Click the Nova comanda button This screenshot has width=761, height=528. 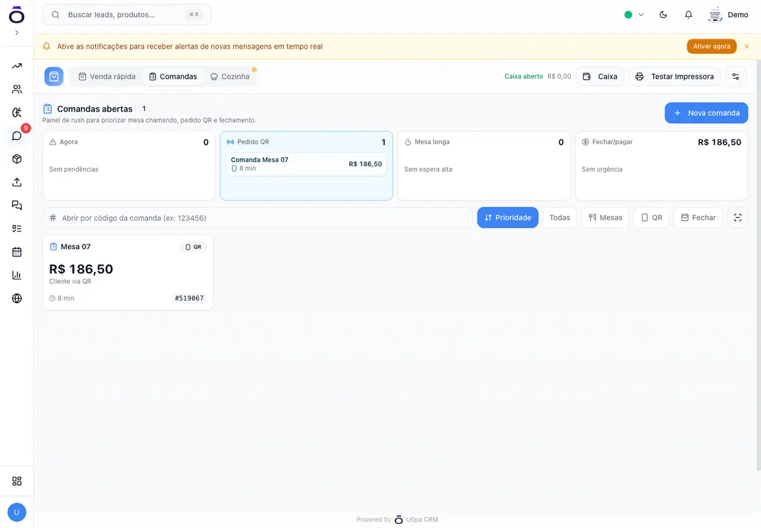pyautogui.click(x=706, y=113)
